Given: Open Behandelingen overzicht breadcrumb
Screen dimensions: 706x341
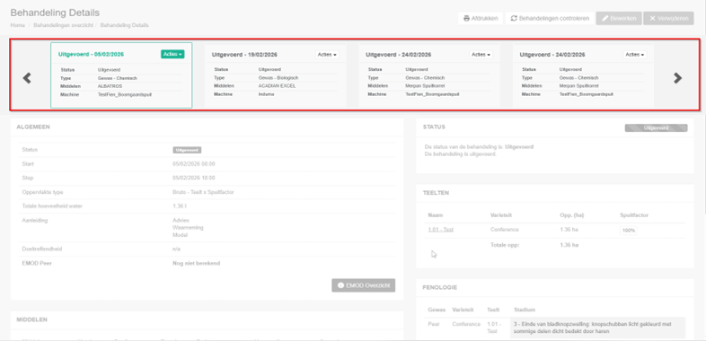Looking at the screenshot, I should coord(63,25).
